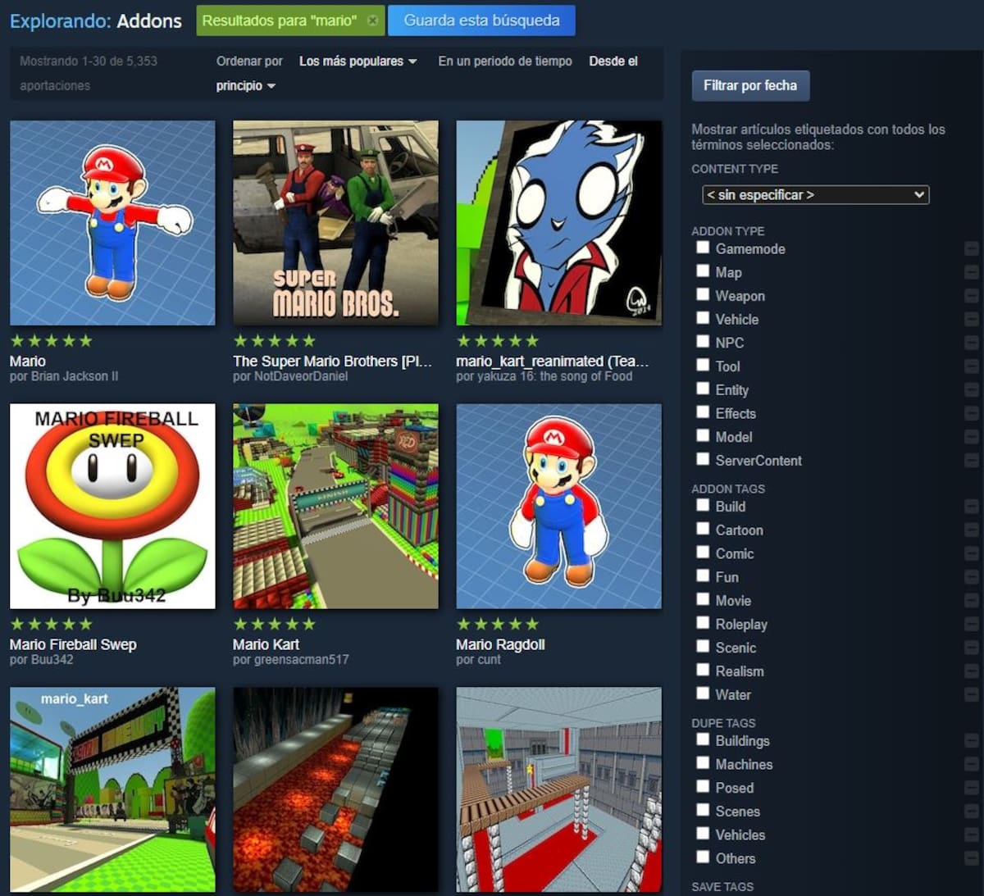
Task: Enable the Cartoon tag checkbox
Action: (703, 529)
